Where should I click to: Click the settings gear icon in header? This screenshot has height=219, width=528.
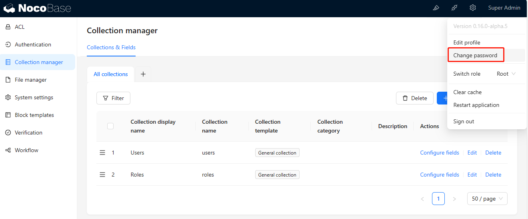point(473,8)
